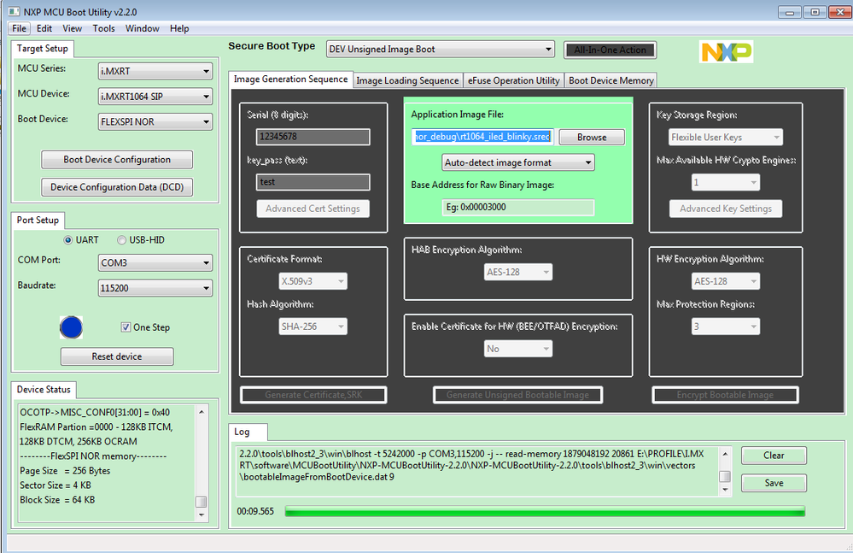Click the blue connect circle button
Image resolution: width=853 pixels, height=553 pixels.
click(71, 327)
